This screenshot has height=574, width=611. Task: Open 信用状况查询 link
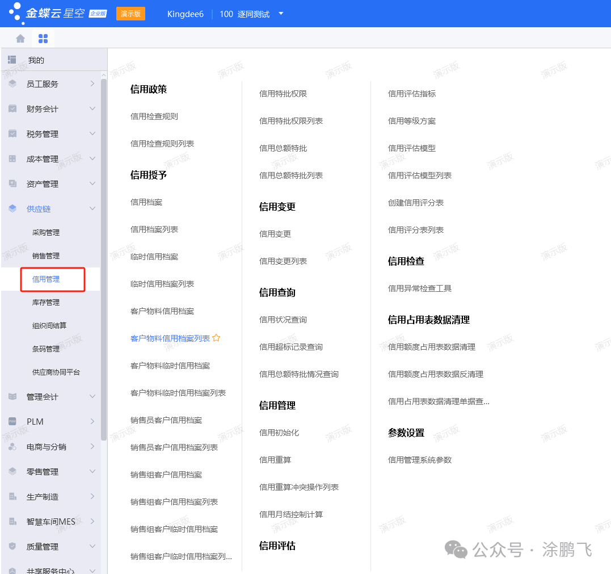click(x=283, y=320)
